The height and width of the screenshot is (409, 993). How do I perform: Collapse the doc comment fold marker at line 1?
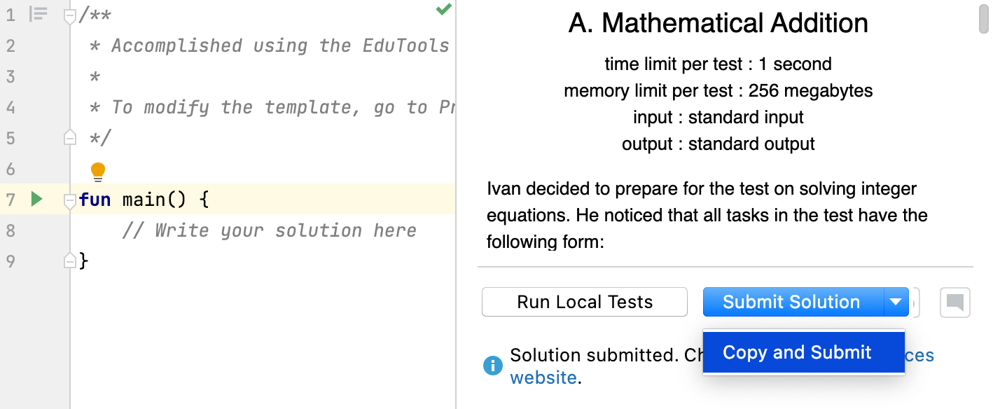click(x=69, y=15)
